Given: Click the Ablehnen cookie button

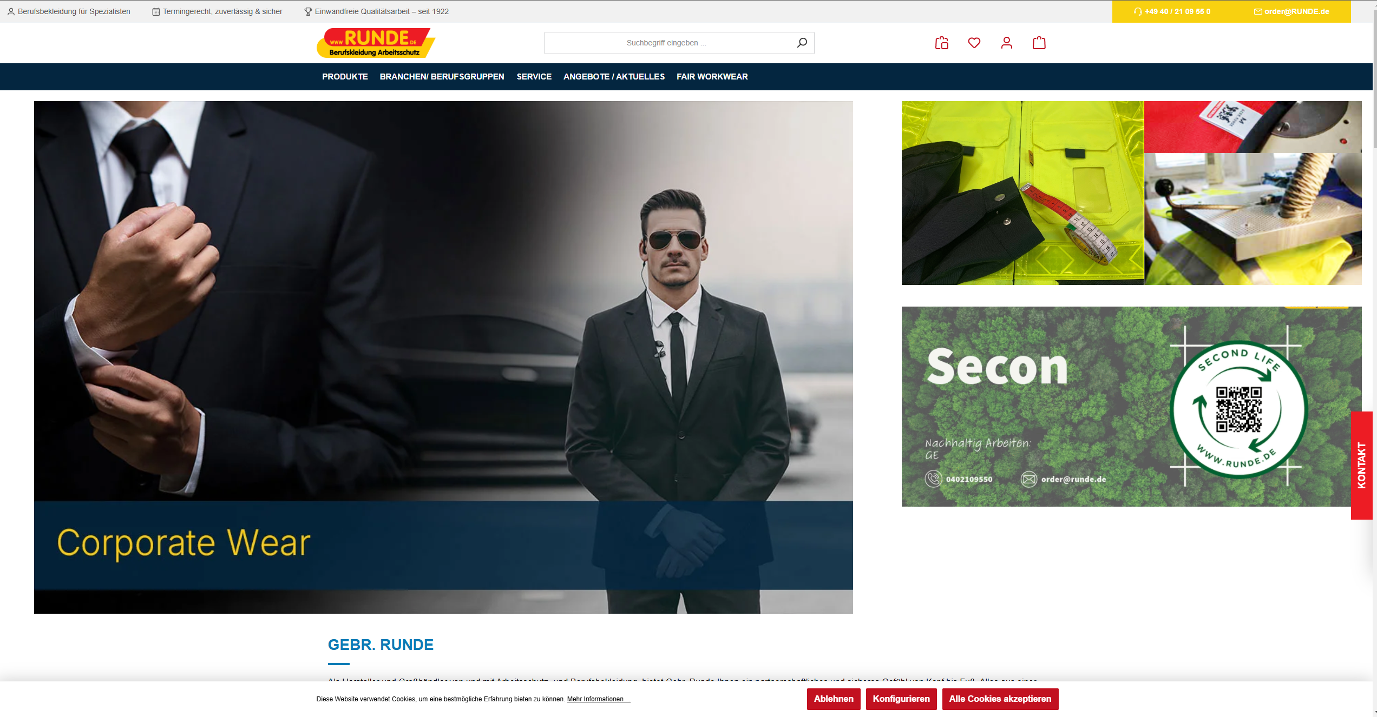Looking at the screenshot, I should pyautogui.click(x=833, y=699).
